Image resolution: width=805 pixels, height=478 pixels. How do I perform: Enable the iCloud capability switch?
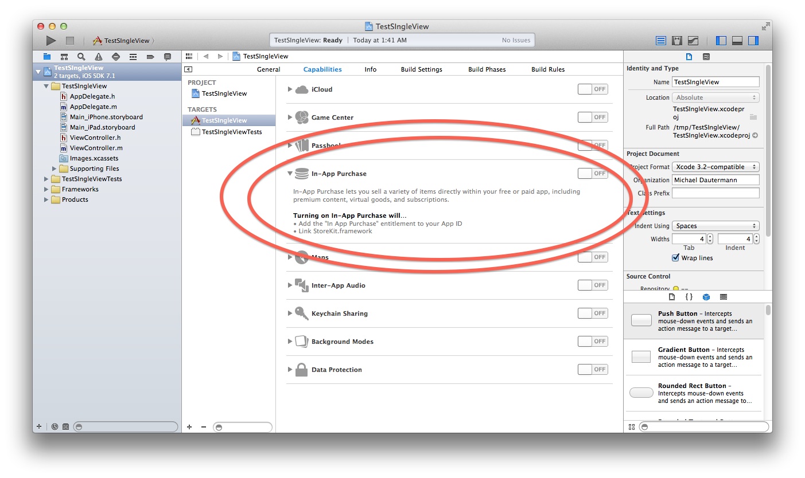point(592,89)
